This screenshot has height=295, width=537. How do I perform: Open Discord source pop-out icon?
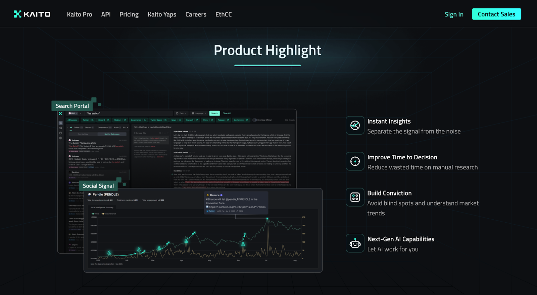point(108,120)
